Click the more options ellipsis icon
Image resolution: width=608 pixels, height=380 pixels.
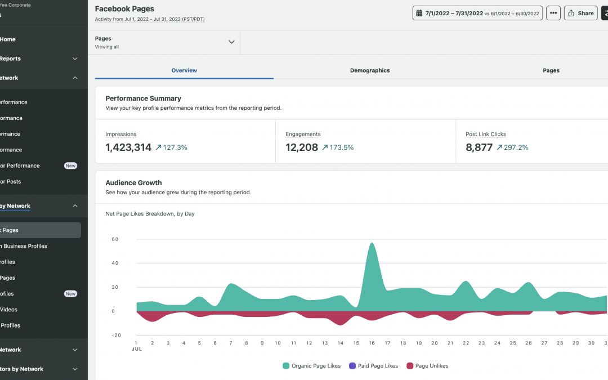(553, 12)
